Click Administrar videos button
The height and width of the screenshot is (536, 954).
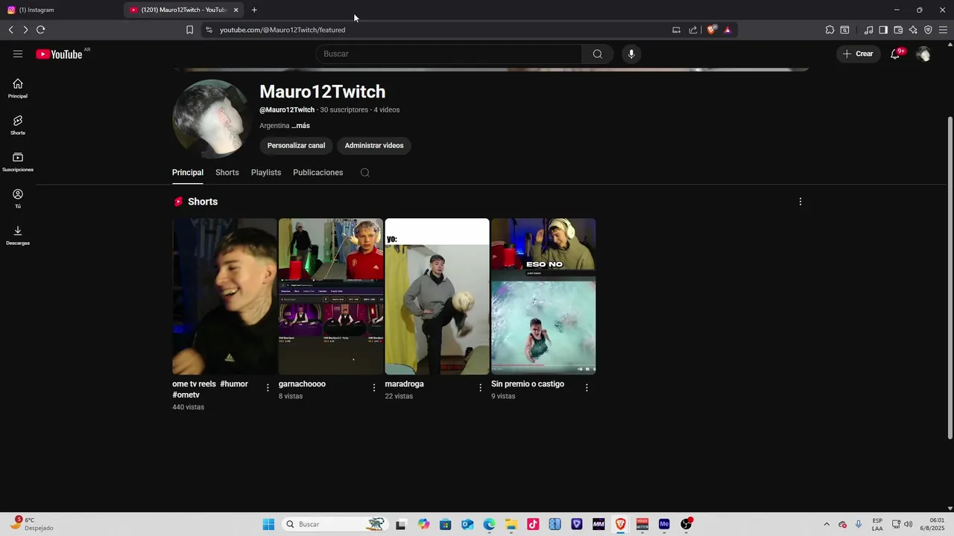point(374,146)
